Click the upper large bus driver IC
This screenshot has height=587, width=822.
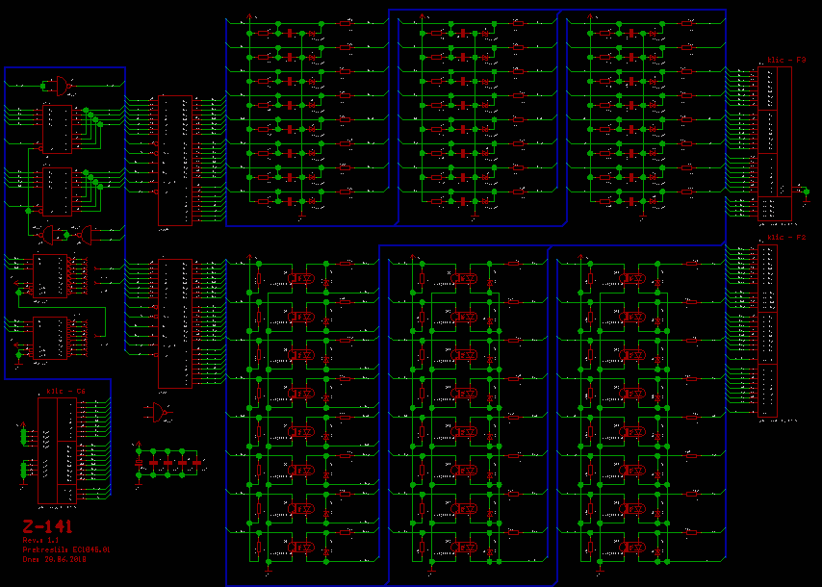[175, 160]
